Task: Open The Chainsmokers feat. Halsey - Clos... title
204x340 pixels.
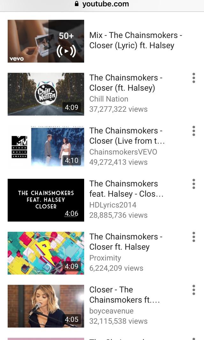Action: coord(126,189)
